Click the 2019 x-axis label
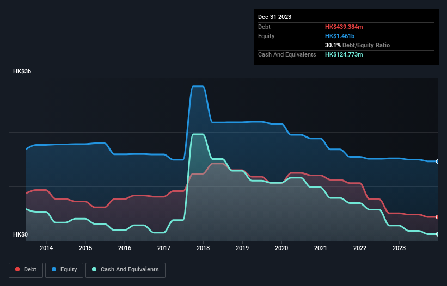The width and height of the screenshot is (447, 286). click(242, 248)
